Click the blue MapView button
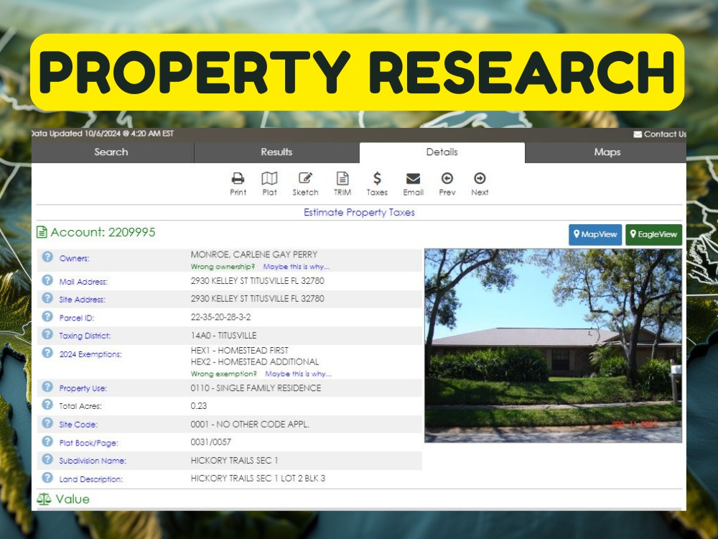The width and height of the screenshot is (718, 539). (595, 235)
